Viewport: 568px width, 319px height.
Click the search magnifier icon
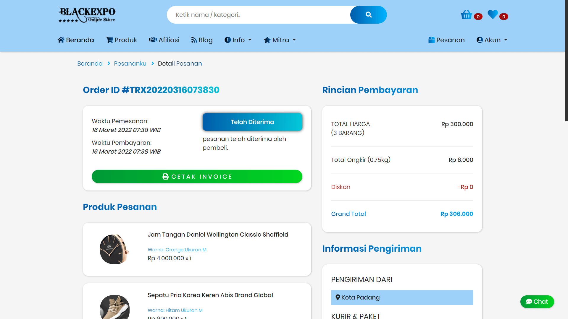click(x=368, y=14)
